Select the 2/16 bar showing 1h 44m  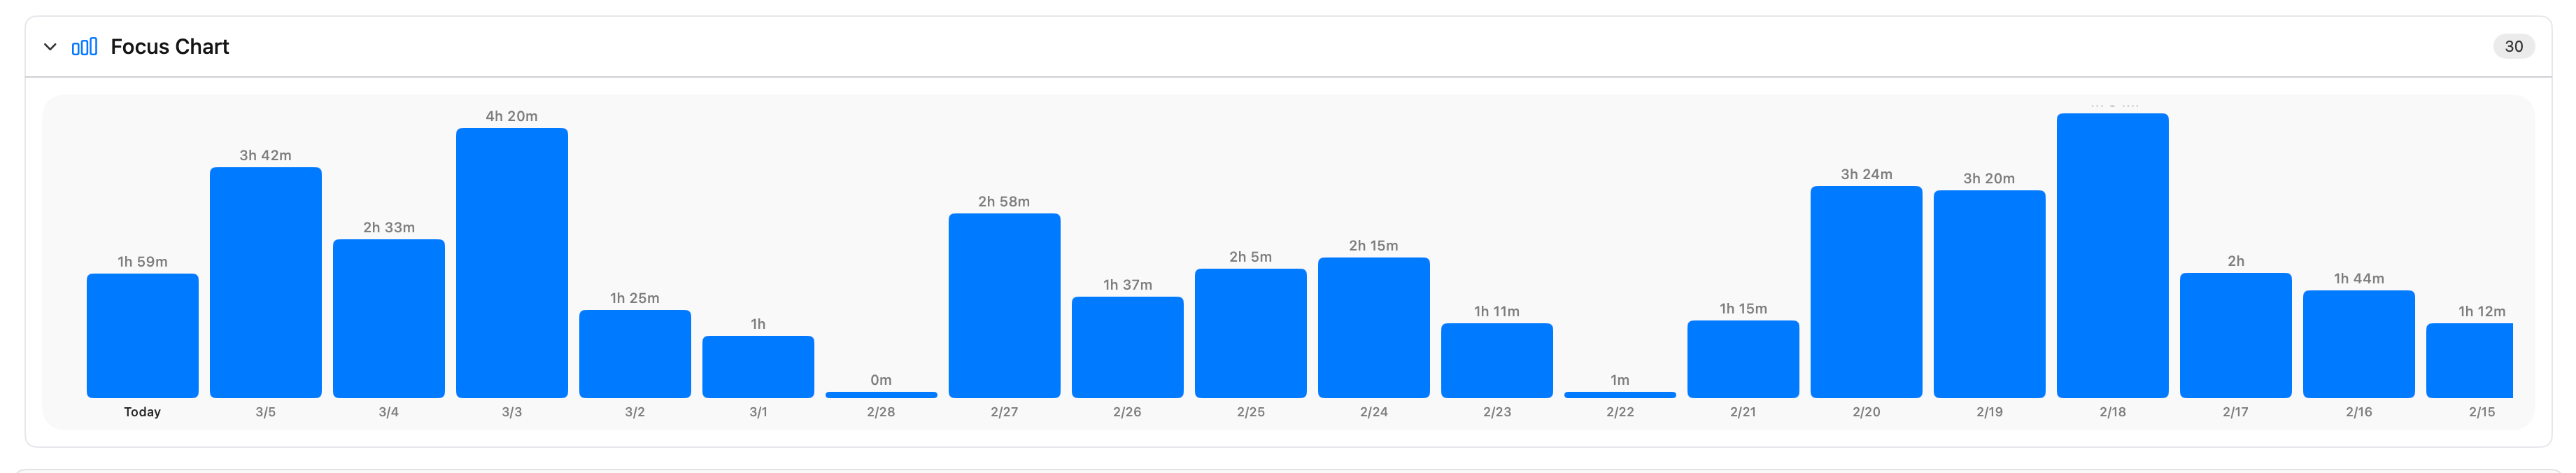click(x=2359, y=344)
